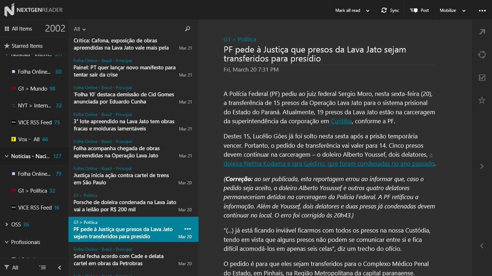The width and height of the screenshot is (492, 276).
Task: Go to previous article chevron
Action: coord(482,246)
